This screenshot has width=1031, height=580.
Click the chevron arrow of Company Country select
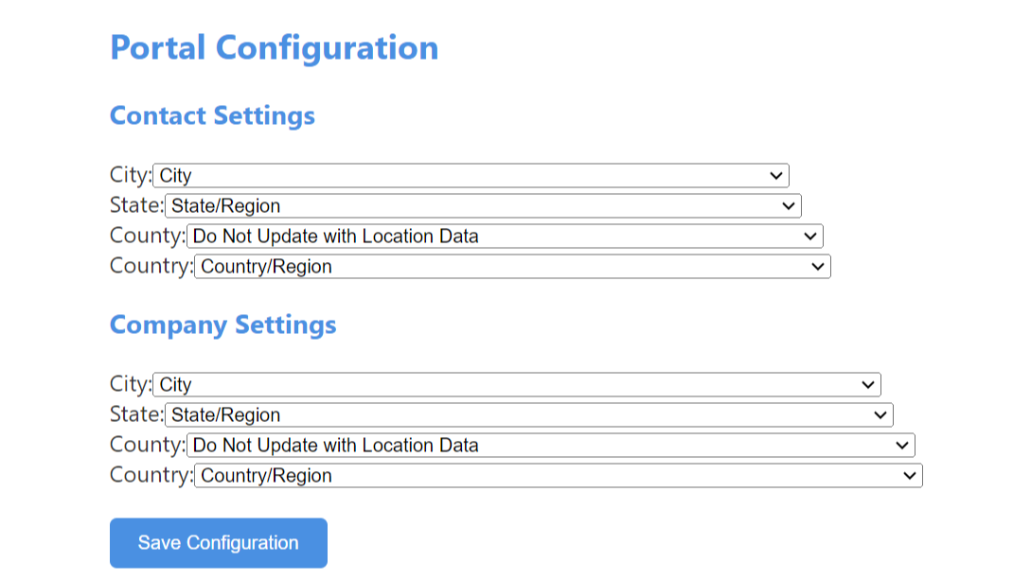910,475
